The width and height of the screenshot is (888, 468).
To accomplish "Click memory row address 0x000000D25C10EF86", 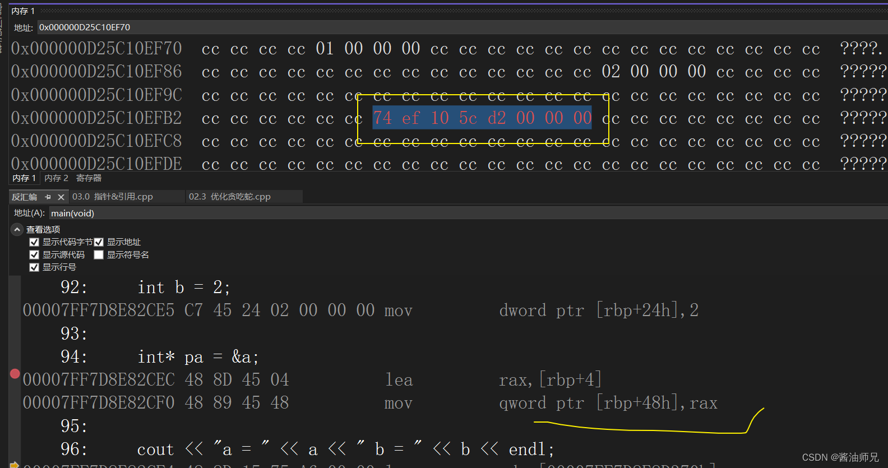I will pyautogui.click(x=96, y=72).
